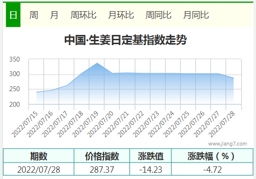
Task: Click the 2022/07/20 axis label
Action: point(100,124)
